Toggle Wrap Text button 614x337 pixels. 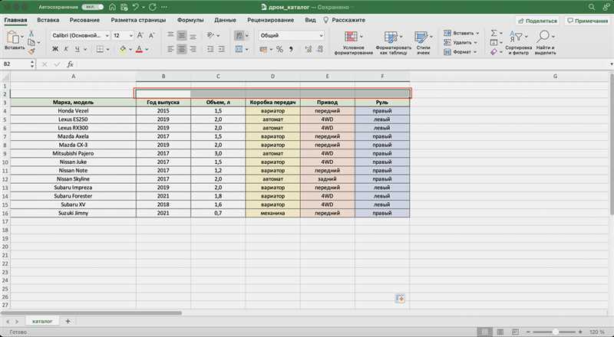tap(239, 35)
